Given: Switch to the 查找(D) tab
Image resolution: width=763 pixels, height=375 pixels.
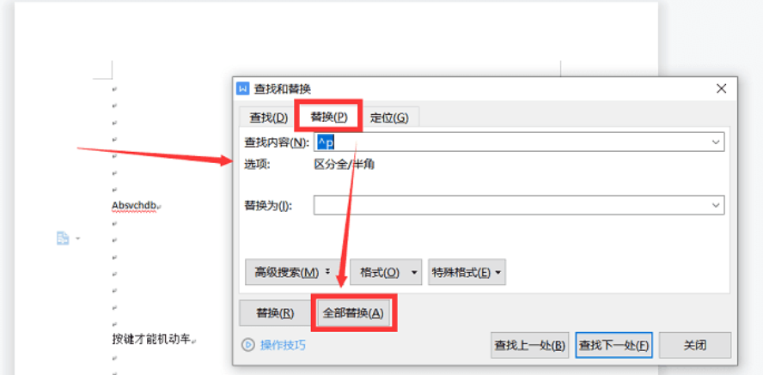Looking at the screenshot, I should tap(268, 118).
